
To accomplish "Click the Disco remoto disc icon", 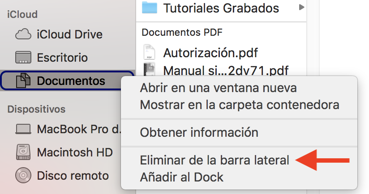I will (x=23, y=175).
